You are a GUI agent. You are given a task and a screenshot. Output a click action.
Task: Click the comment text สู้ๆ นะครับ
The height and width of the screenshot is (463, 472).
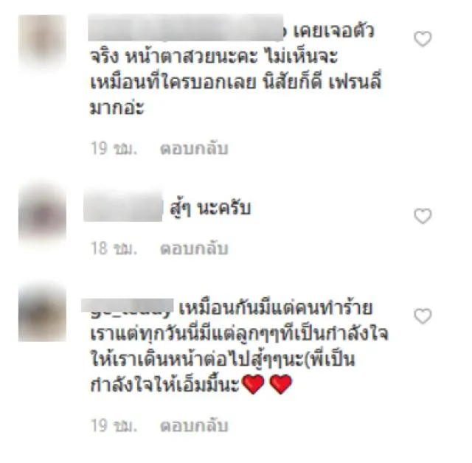click(210, 208)
